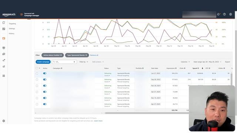Open History in the side menu
This screenshot has height=133, width=237.
[11, 34]
